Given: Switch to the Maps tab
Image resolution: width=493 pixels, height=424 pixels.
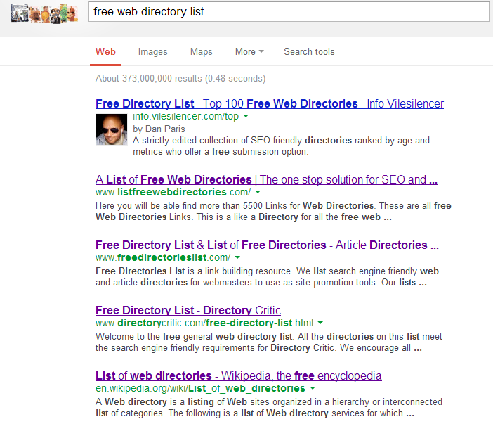Looking at the screenshot, I should [x=202, y=51].
